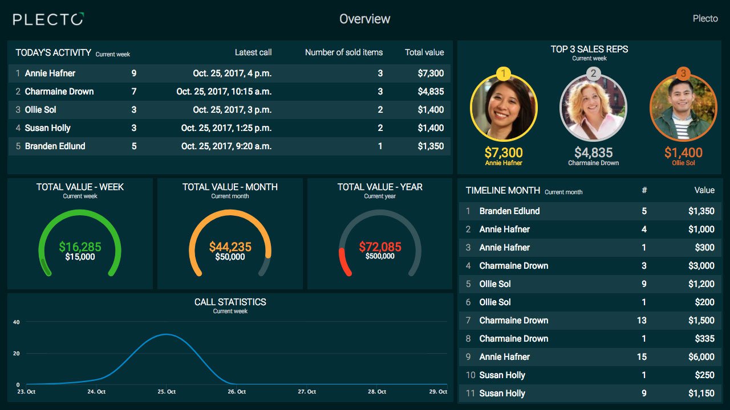Click the 25. Oct peak on call chart
730x410 pixels.
[x=166, y=334]
